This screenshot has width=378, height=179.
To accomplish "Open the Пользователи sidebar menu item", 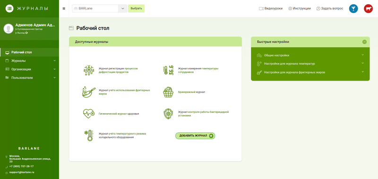I will (x=29, y=78).
